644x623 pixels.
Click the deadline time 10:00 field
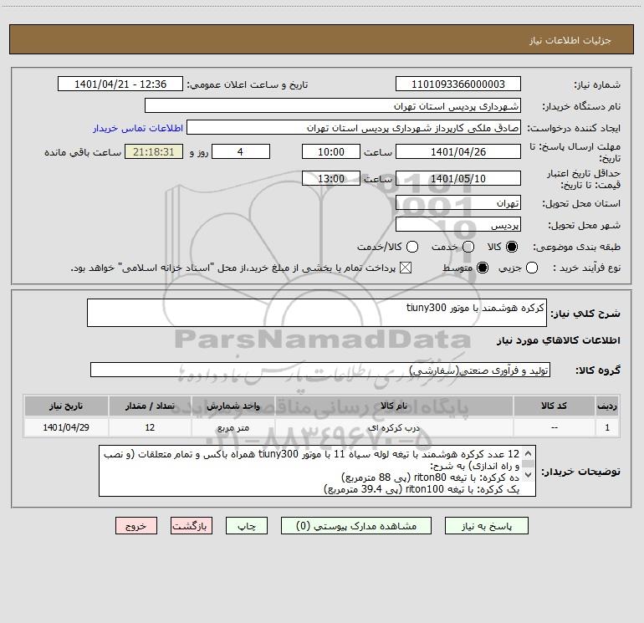pyautogui.click(x=331, y=151)
